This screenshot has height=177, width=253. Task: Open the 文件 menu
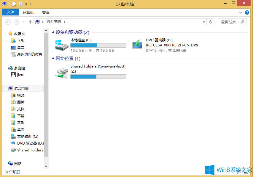coord(10,12)
